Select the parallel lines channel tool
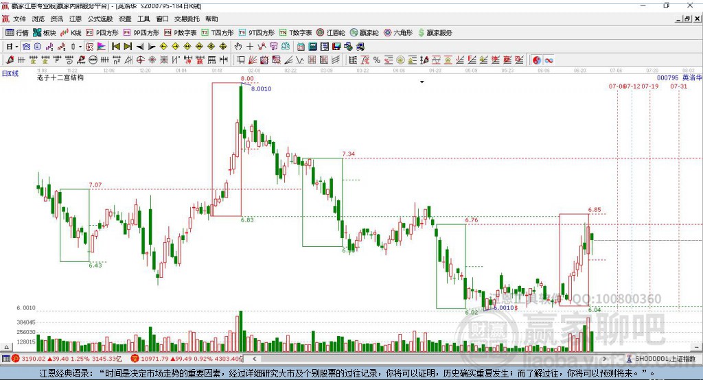 pyautogui.click(x=336, y=60)
